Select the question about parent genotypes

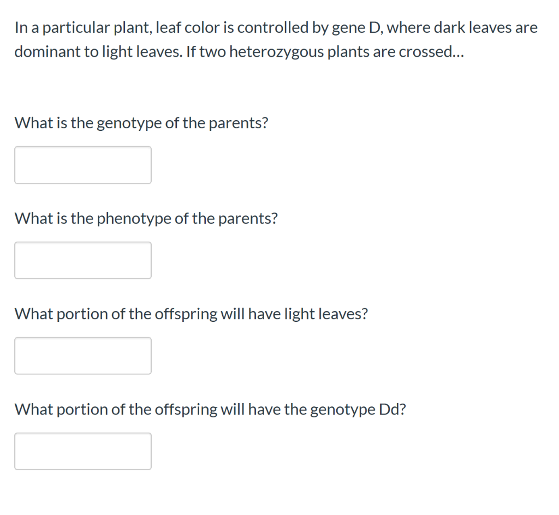[141, 123]
